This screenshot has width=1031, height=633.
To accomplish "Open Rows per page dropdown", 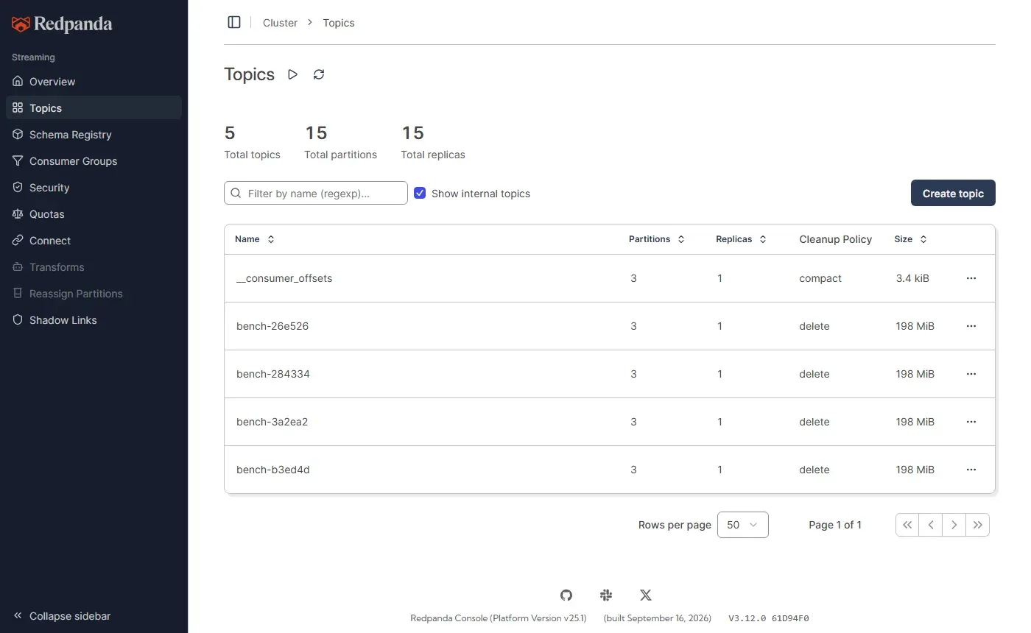I will click(742, 525).
